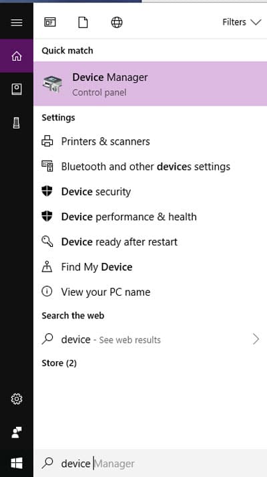267x477 pixels.
Task: Open the Settings gear in the sidebar
Action: (17, 399)
